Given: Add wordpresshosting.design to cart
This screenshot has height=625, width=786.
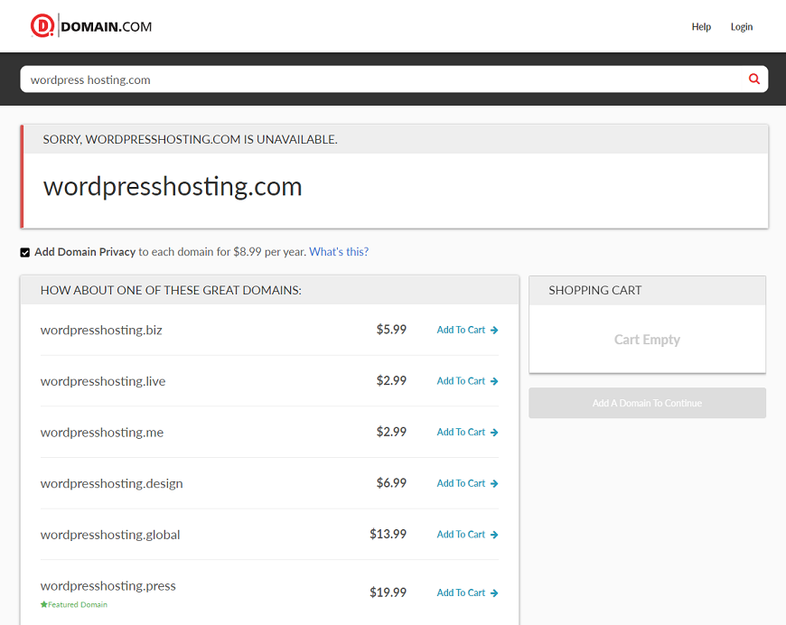Looking at the screenshot, I should click(x=467, y=483).
